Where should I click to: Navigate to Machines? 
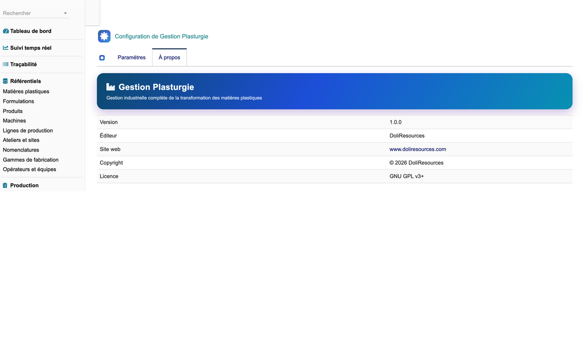point(15,121)
